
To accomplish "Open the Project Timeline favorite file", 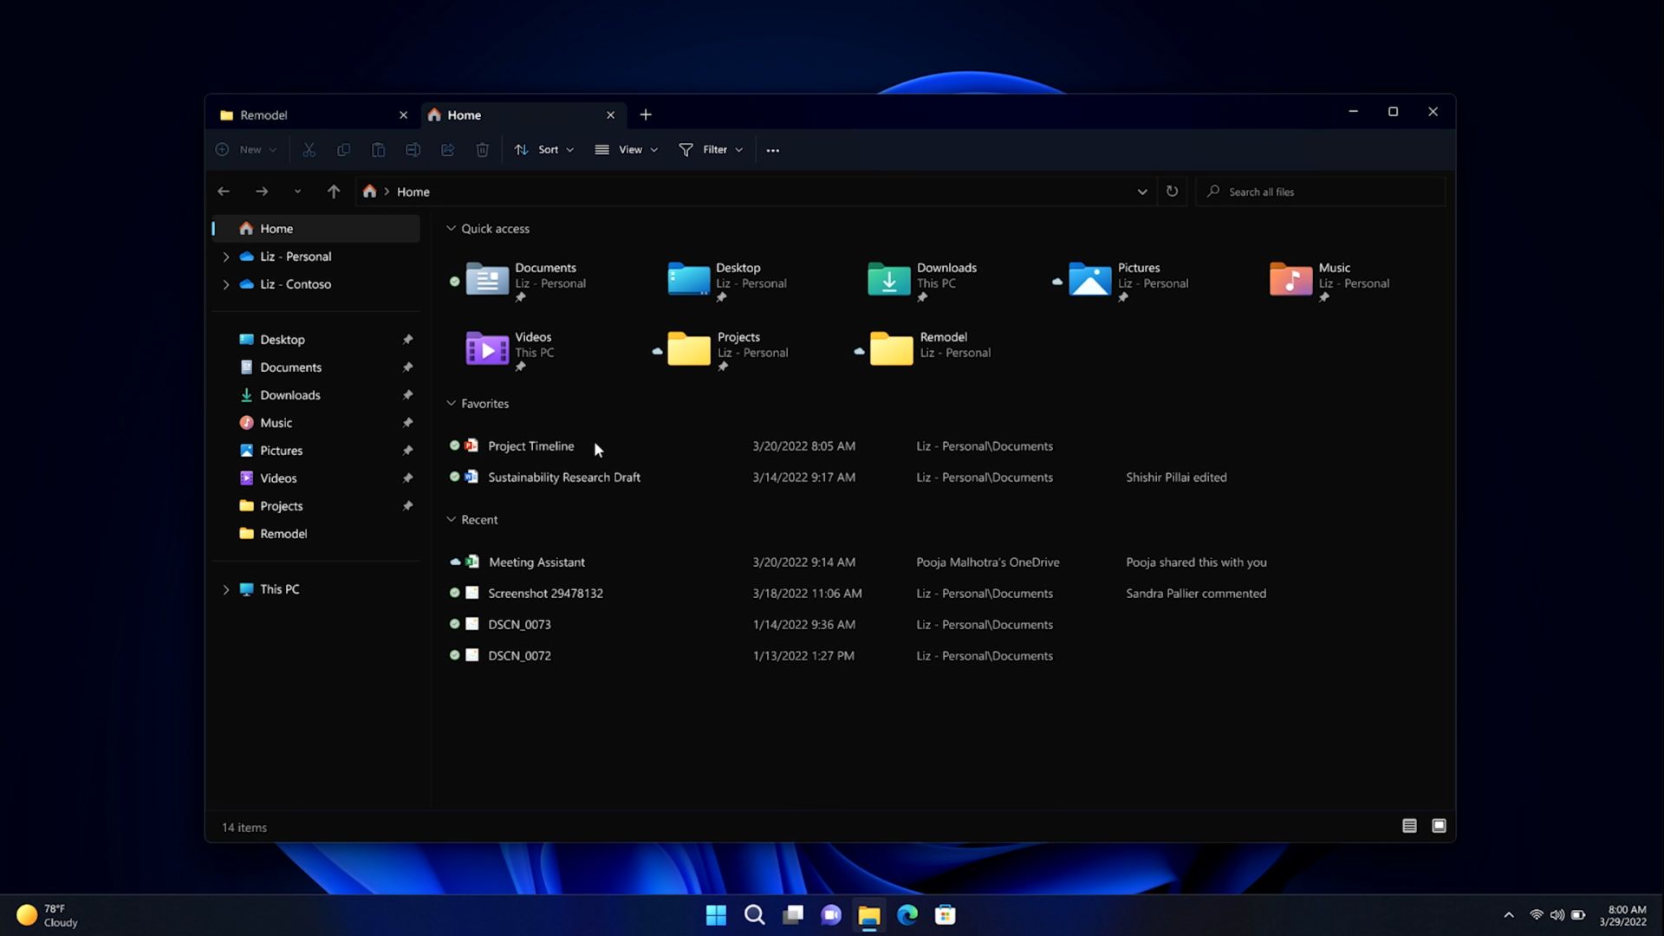I will click(530, 445).
